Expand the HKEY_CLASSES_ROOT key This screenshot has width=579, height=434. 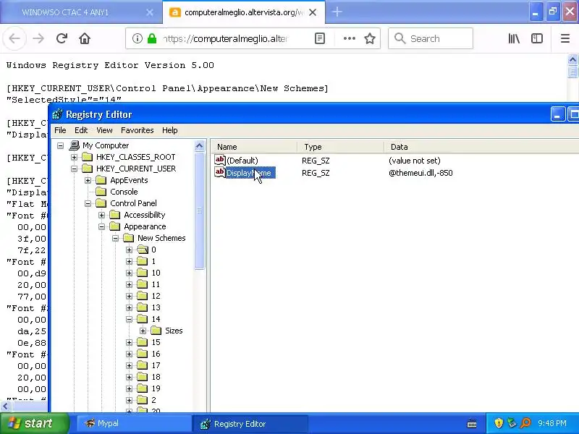click(x=75, y=157)
